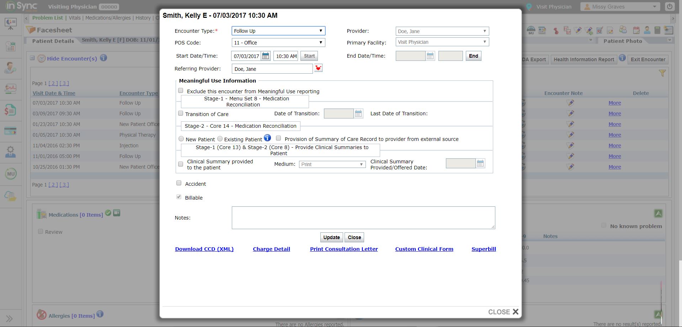Click the info icon next to Existing Patient

(x=267, y=138)
